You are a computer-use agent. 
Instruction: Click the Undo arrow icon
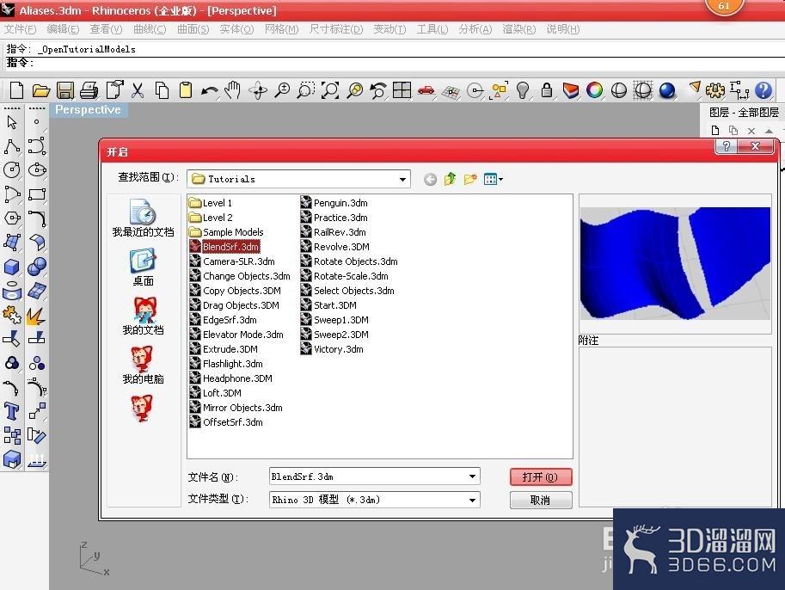[x=210, y=90]
